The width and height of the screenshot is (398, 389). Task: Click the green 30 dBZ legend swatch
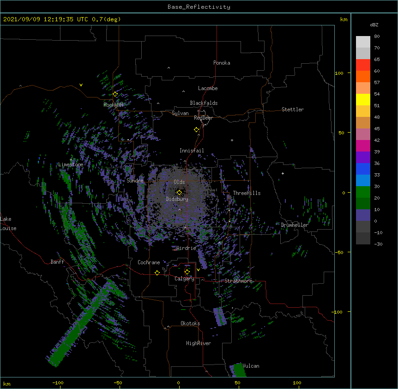coord(363,192)
